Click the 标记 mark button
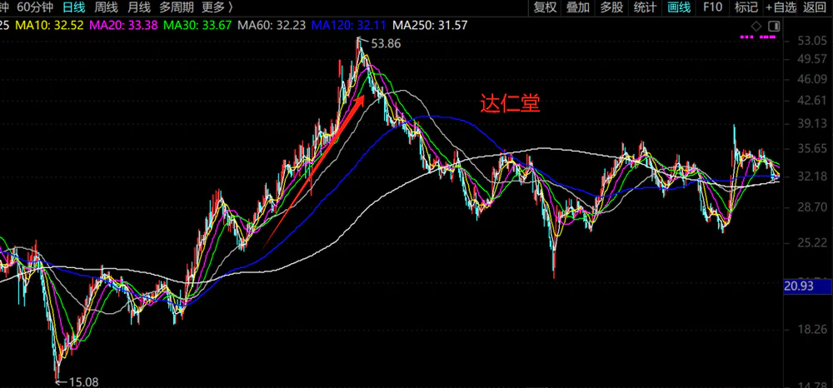Image resolution: width=833 pixels, height=388 pixels. coord(746,7)
